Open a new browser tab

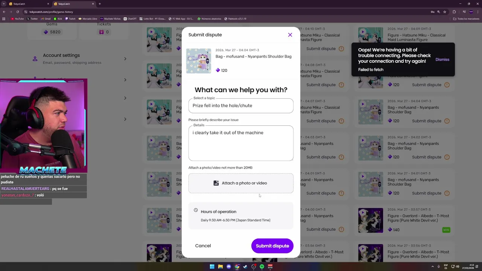pos(100,4)
